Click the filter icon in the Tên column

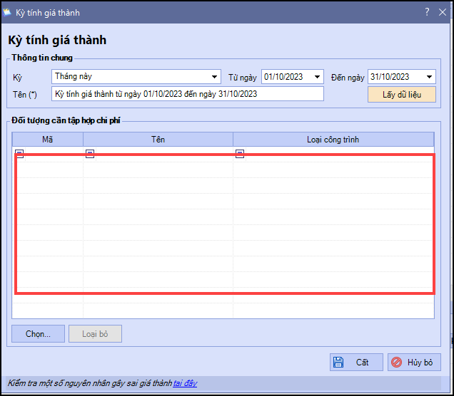pos(90,154)
